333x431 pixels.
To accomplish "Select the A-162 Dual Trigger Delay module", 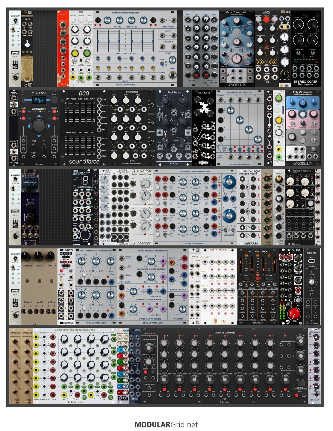I will coord(141,207).
